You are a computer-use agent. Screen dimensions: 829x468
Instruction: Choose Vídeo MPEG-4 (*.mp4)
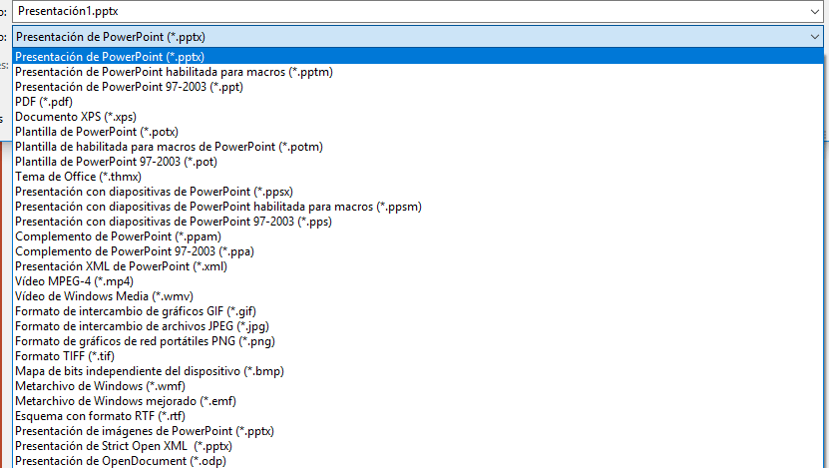(x=418, y=281)
